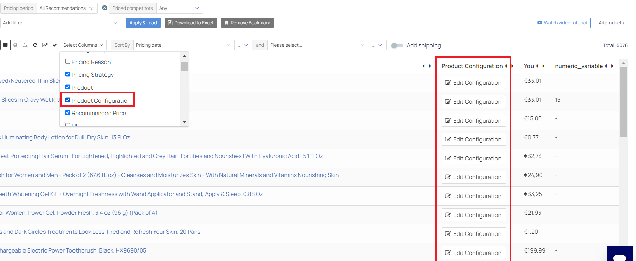Viewport: 636px width, 261px height.
Task: Clear the Priced competitors filter with the x icon
Action: [104, 8]
